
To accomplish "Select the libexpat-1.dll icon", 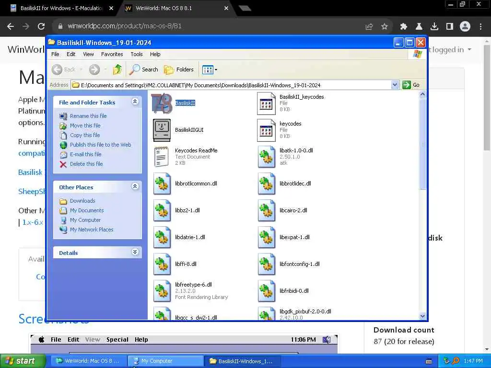I will click(x=267, y=238).
